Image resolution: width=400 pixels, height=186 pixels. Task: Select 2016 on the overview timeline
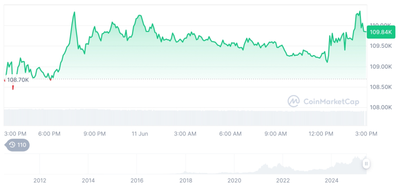pos(137,180)
